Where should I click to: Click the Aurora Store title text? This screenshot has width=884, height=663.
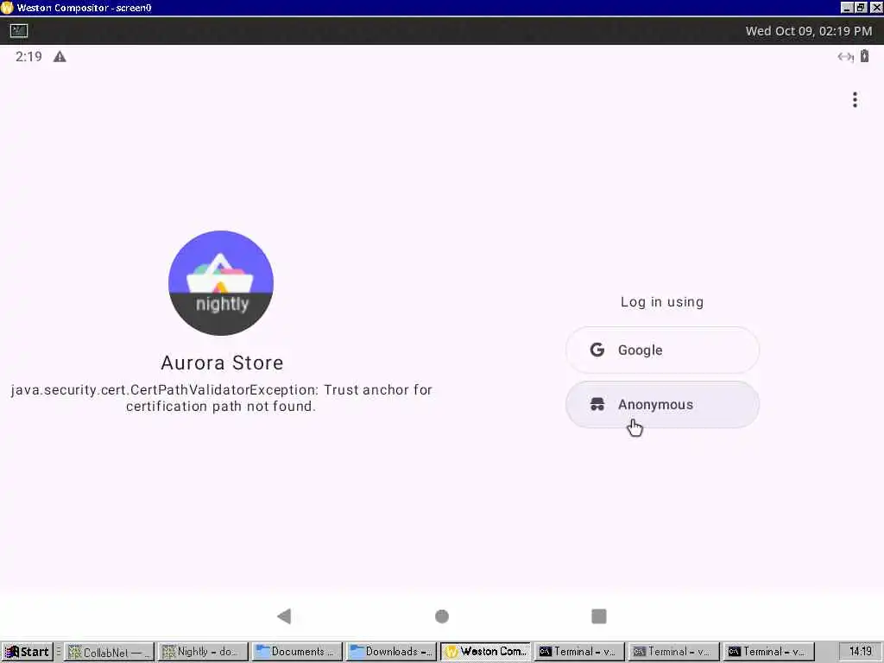coord(222,363)
